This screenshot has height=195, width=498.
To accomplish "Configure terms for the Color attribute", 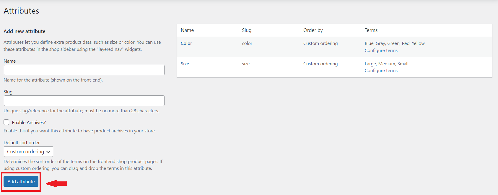I will pyautogui.click(x=381, y=51).
